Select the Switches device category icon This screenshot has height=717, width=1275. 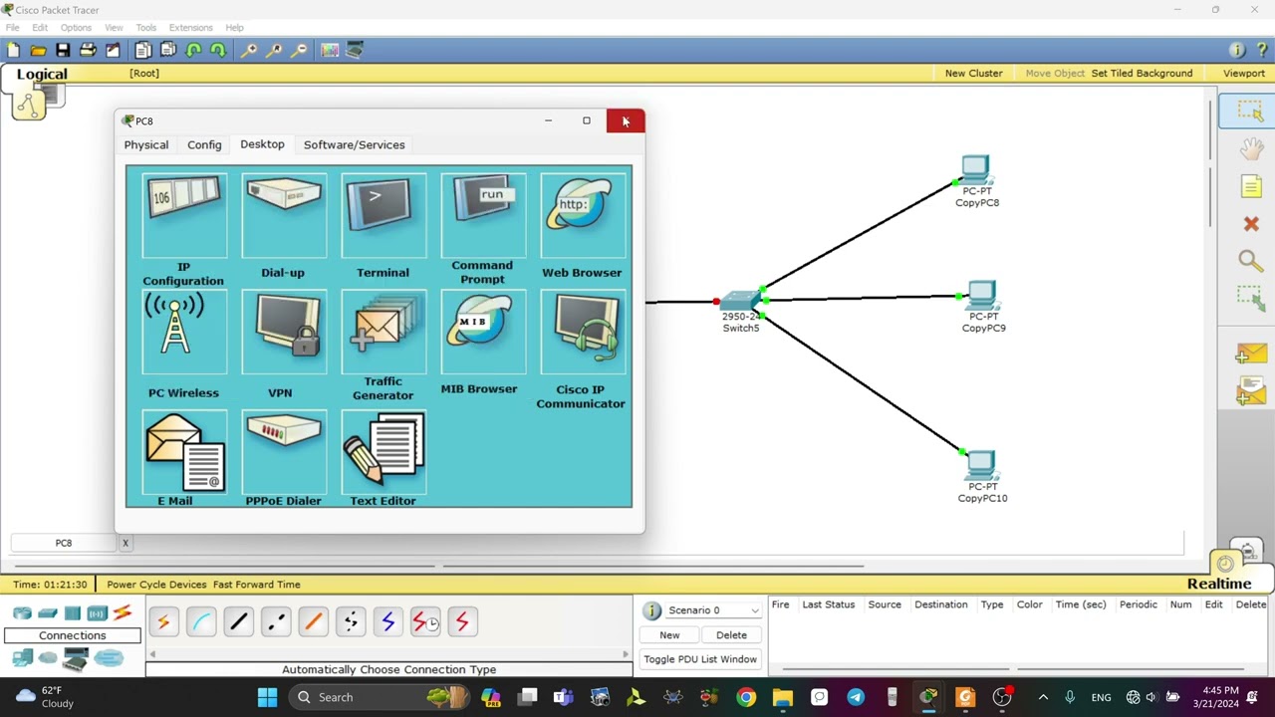click(47, 613)
